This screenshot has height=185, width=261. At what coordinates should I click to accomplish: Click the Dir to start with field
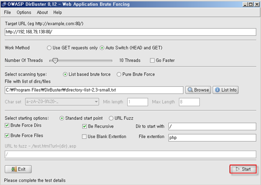tap(212, 127)
